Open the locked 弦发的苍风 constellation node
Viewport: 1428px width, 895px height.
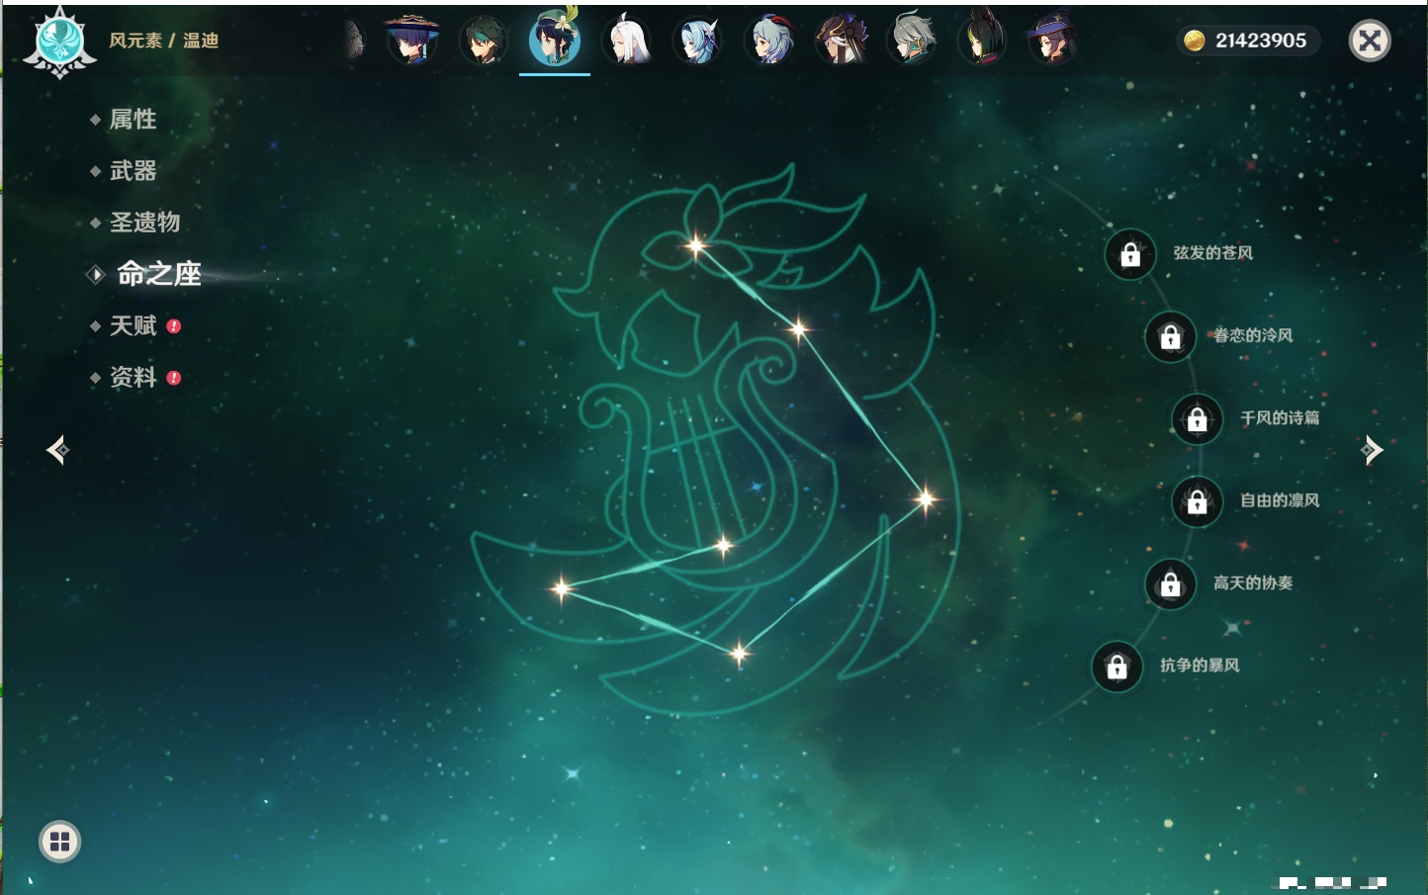1130,255
